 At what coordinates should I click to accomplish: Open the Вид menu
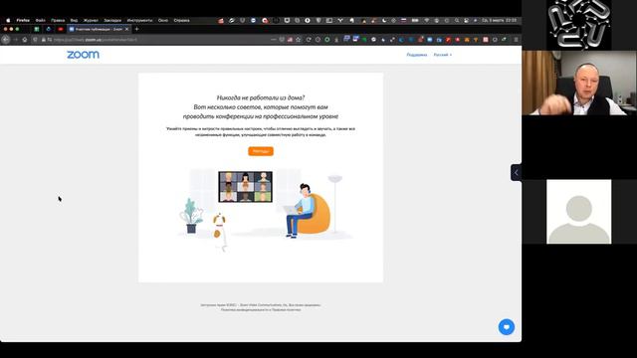click(74, 20)
